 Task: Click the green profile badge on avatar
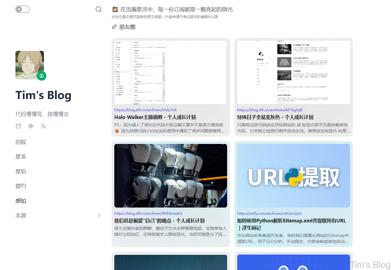click(42, 76)
